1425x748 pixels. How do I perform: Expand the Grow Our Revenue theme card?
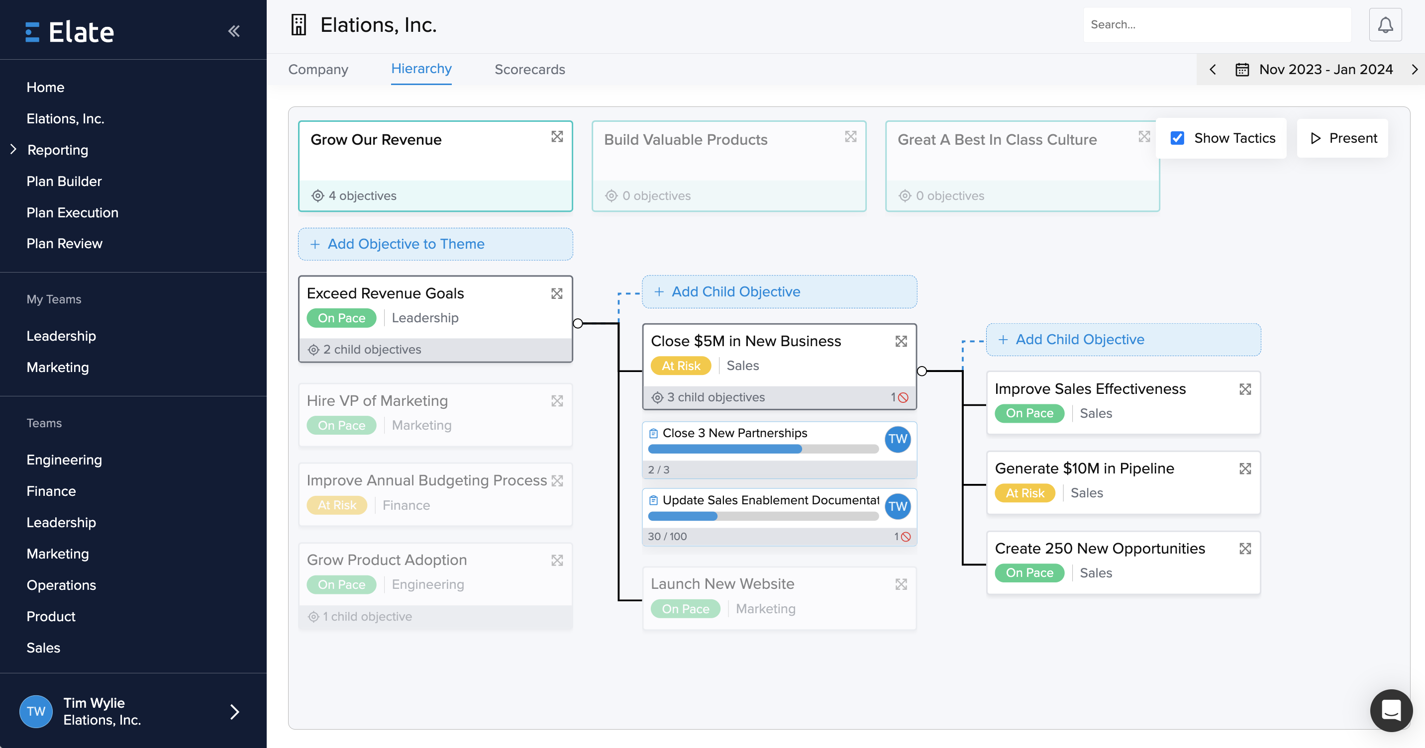pyautogui.click(x=556, y=137)
